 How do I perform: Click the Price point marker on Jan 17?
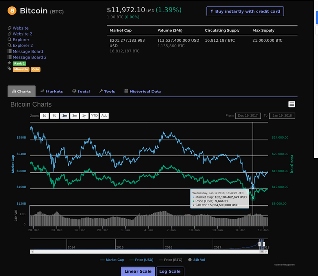253,198
